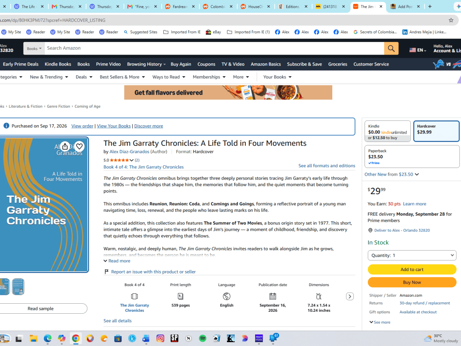
Task: Click the heart wishlist icon on cover
Action: tap(79, 146)
